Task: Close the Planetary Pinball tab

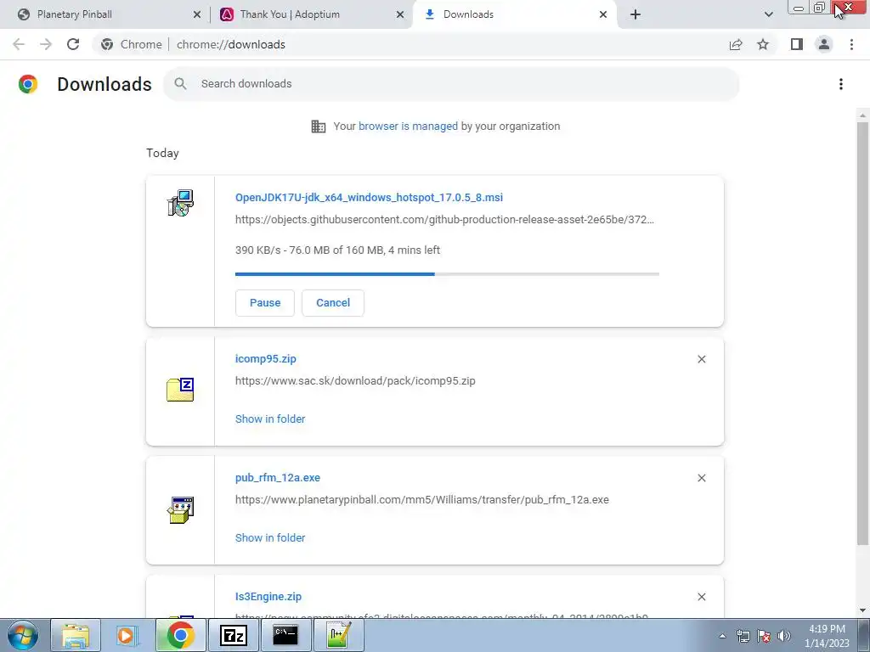Action: (x=197, y=14)
